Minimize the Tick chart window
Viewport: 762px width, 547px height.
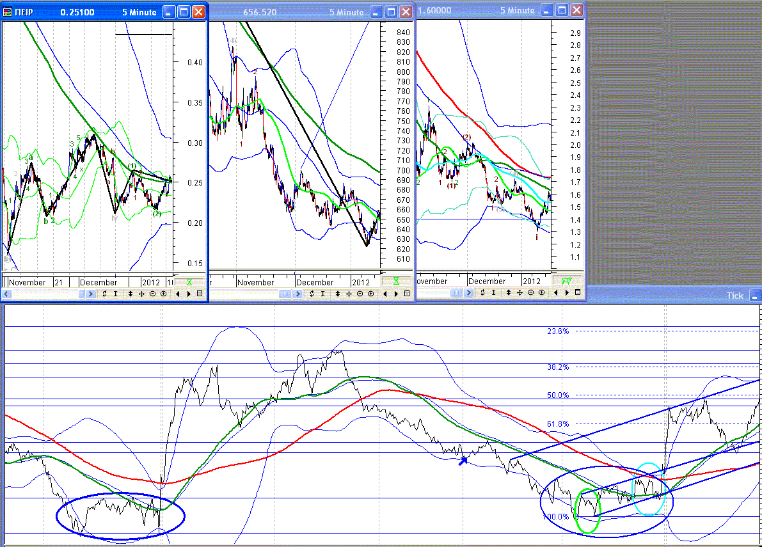755,296
